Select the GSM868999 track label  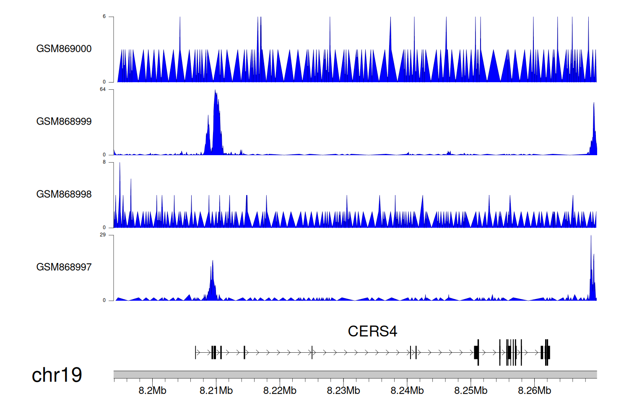click(x=64, y=122)
